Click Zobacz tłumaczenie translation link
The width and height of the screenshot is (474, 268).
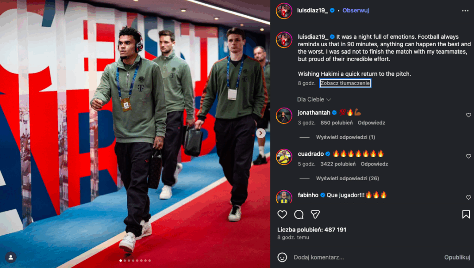(x=345, y=83)
